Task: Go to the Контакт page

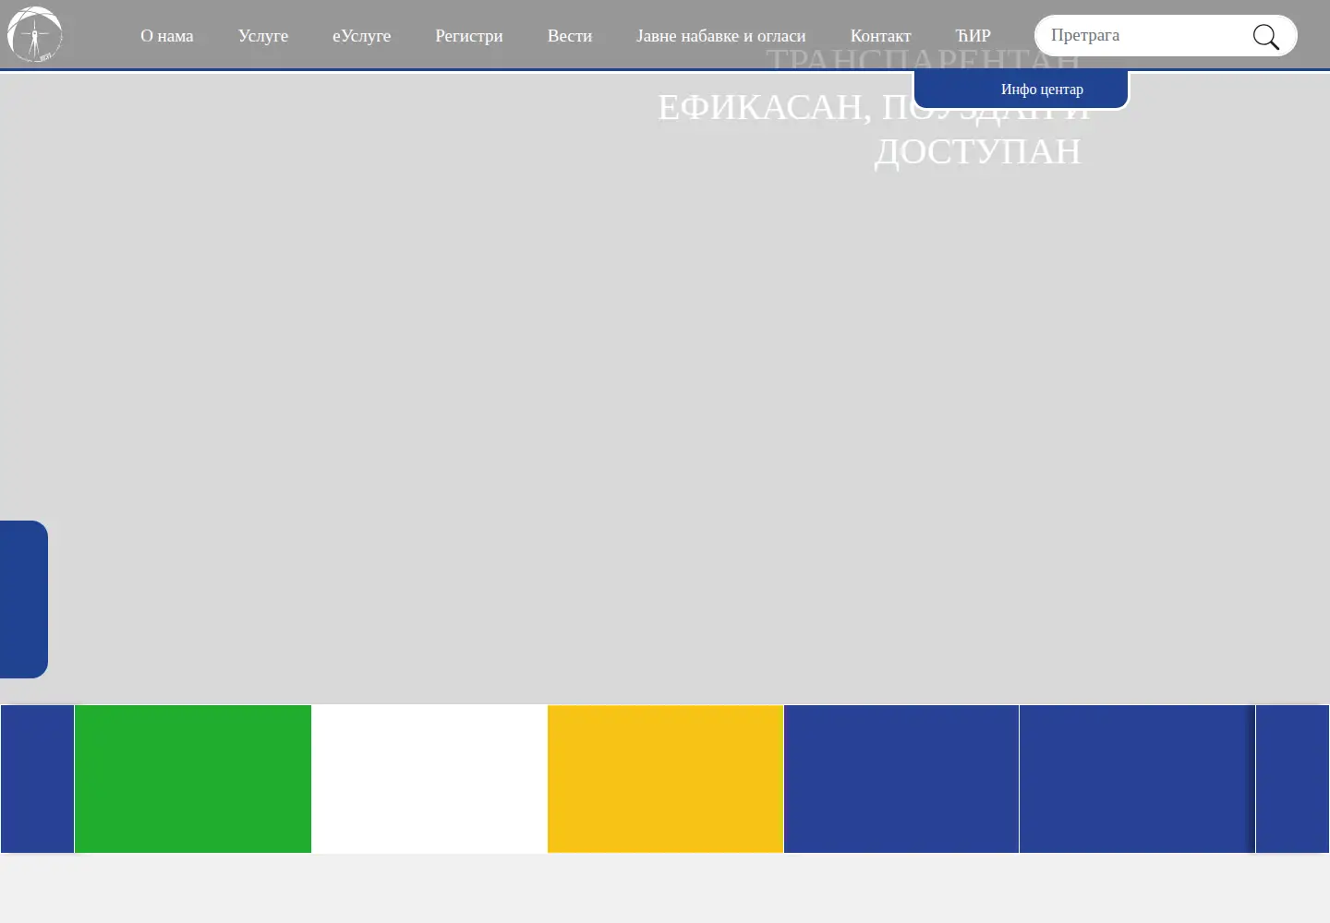Action: (881, 36)
